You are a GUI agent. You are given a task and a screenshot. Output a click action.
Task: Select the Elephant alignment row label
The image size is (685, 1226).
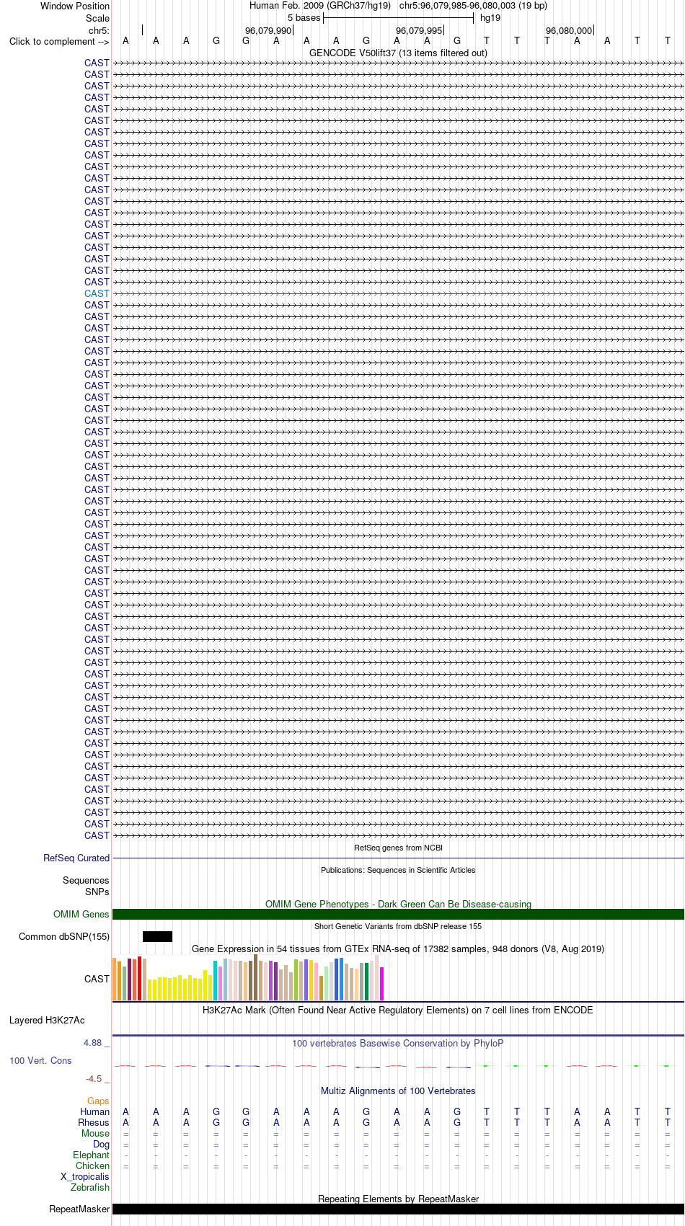click(91, 1155)
